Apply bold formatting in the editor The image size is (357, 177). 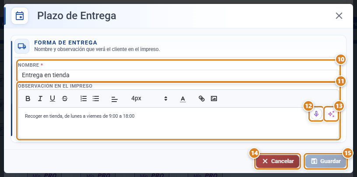28,99
